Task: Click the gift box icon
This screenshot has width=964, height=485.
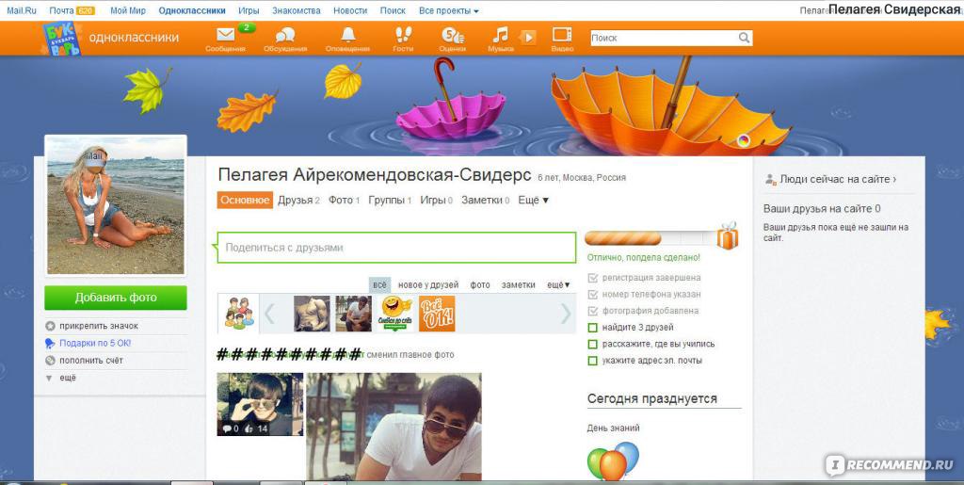Action: pyautogui.click(x=728, y=236)
